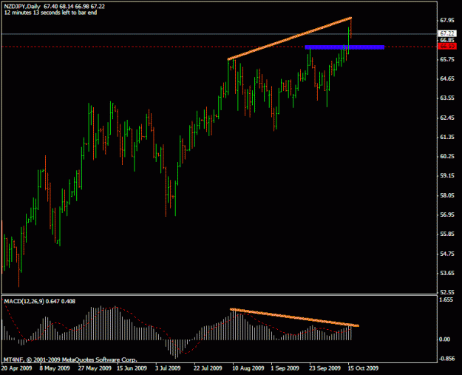Image resolution: width=462 pixels, height=375 pixels.
Task: Select the orange divergence trendline on the MACD
Action: 294,317
